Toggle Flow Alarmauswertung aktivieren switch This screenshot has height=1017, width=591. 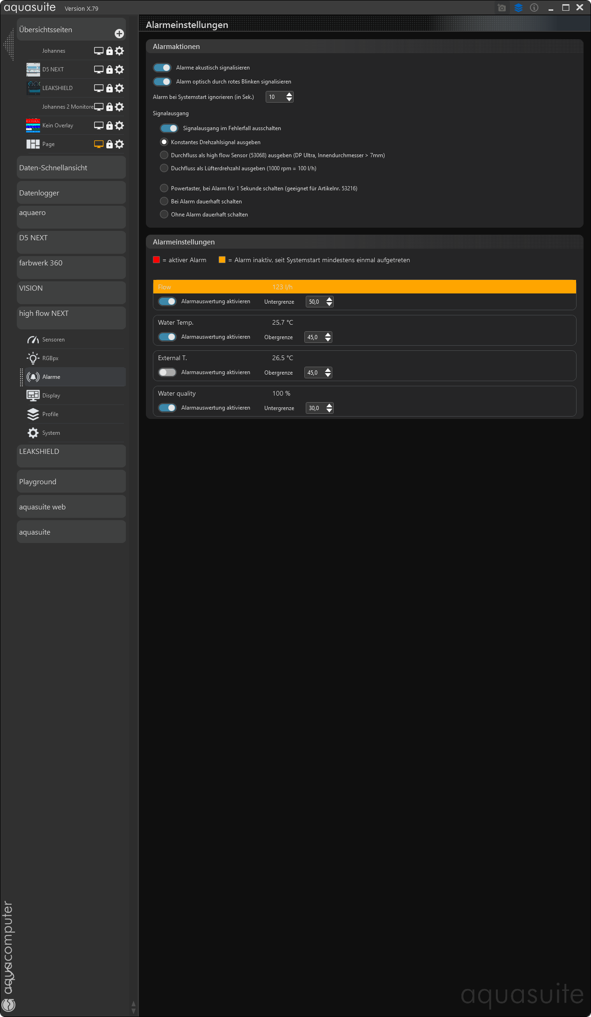[x=167, y=301]
